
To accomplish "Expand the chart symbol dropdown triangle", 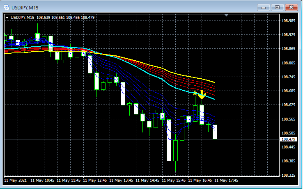I will (7, 18).
